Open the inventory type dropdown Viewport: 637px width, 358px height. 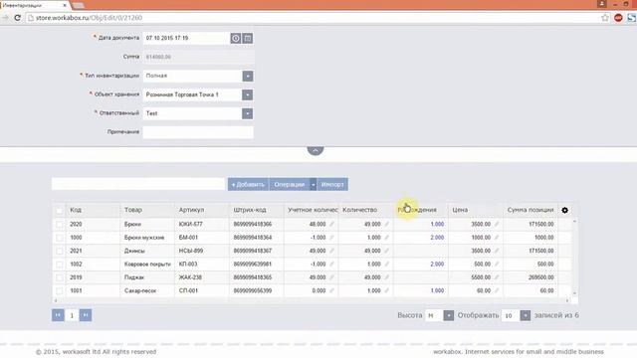click(248, 76)
